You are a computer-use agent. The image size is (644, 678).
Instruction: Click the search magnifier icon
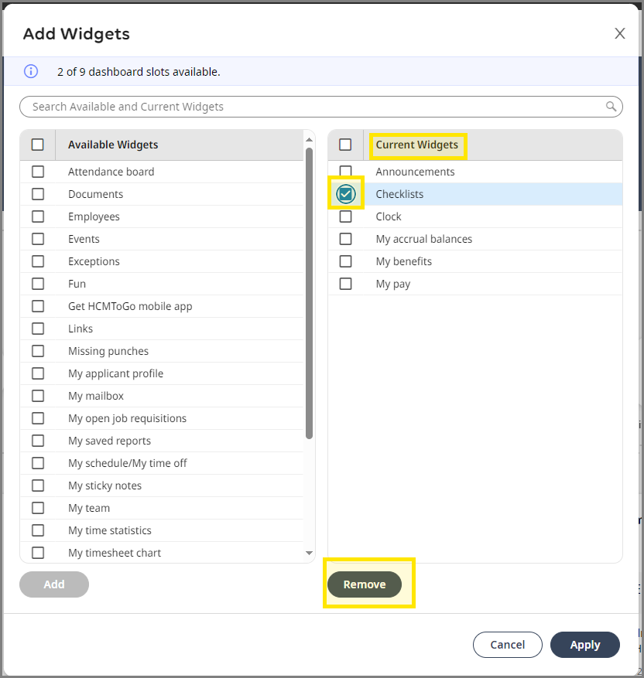[x=611, y=107]
